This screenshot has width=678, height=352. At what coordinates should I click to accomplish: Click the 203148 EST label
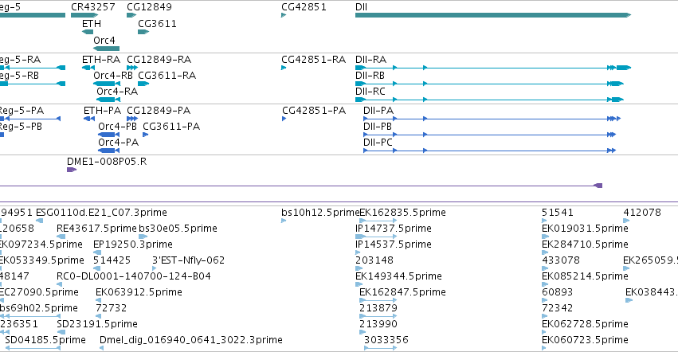(x=374, y=260)
